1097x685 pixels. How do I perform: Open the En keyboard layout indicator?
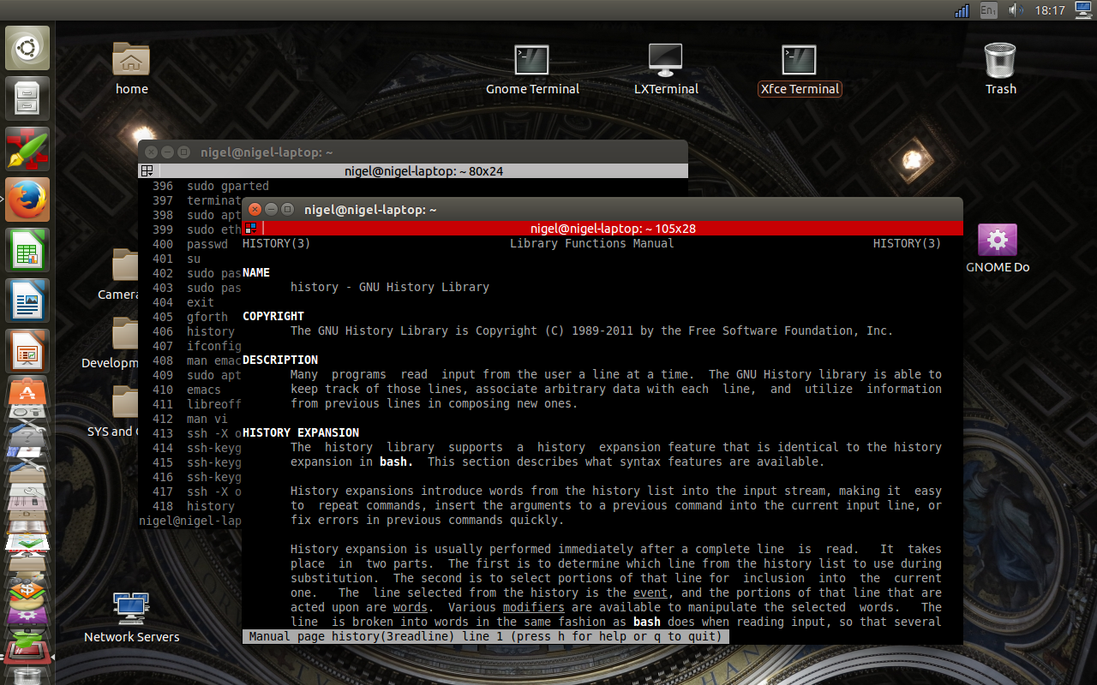click(x=988, y=10)
